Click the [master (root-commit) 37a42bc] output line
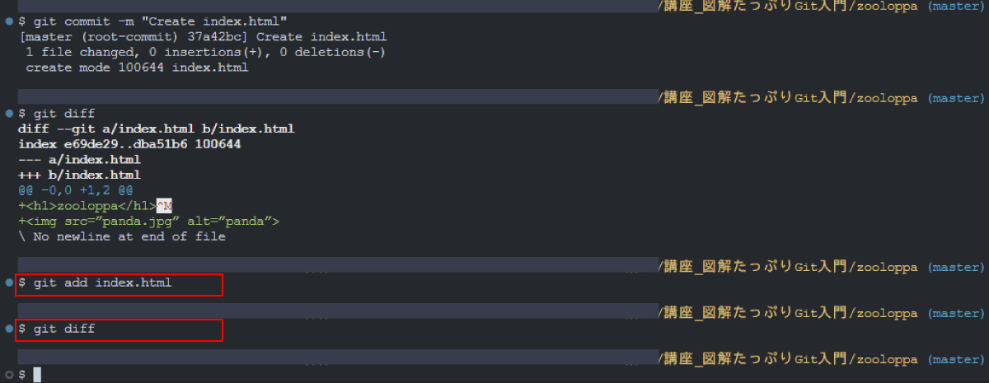 click(203, 36)
